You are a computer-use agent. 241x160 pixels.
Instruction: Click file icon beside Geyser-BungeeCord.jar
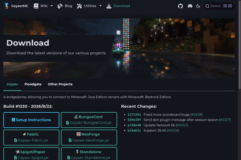point(67,123)
